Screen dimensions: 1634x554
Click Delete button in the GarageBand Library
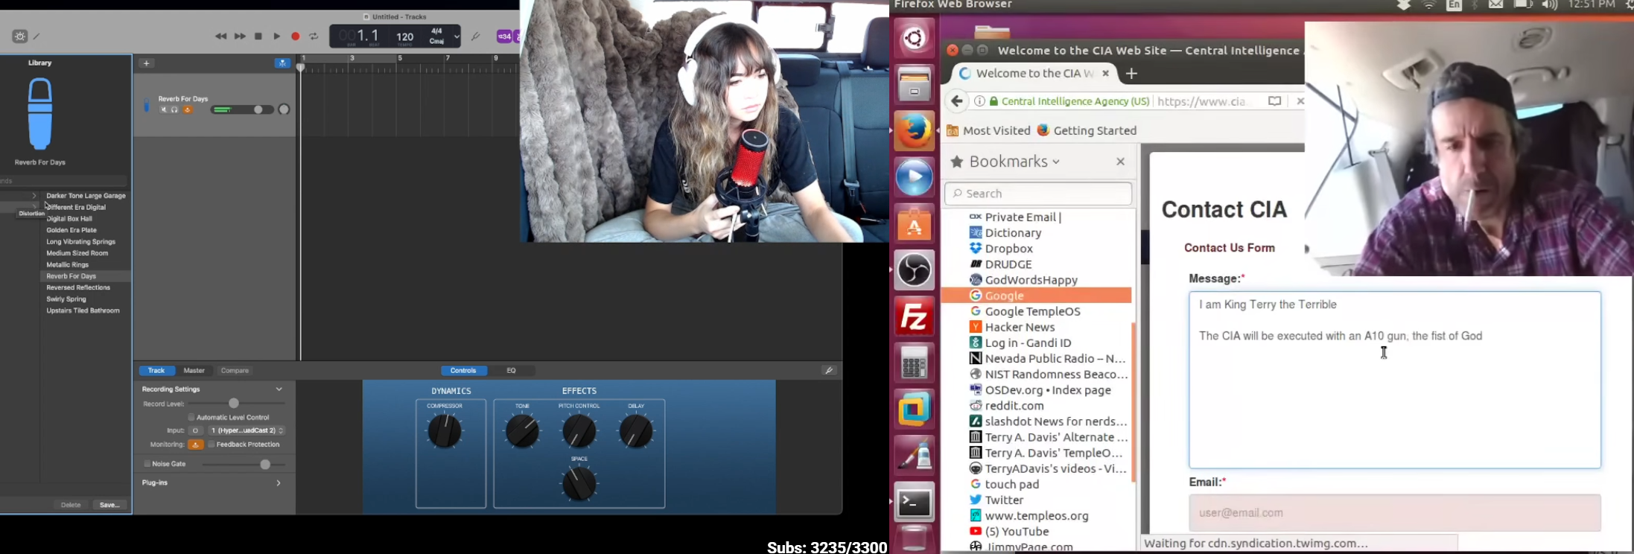tap(71, 505)
